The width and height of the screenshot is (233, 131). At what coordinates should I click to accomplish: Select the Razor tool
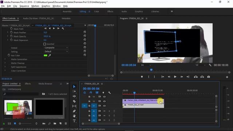click(x=74, y=101)
